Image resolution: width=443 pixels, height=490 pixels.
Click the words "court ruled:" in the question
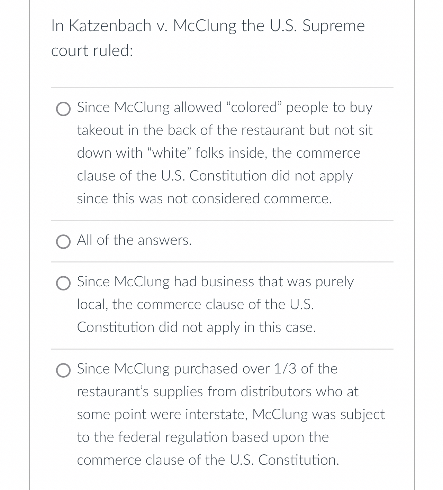coord(92,51)
